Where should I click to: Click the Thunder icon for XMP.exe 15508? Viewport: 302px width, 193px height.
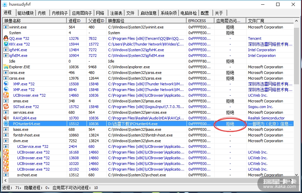[x=6, y=84]
